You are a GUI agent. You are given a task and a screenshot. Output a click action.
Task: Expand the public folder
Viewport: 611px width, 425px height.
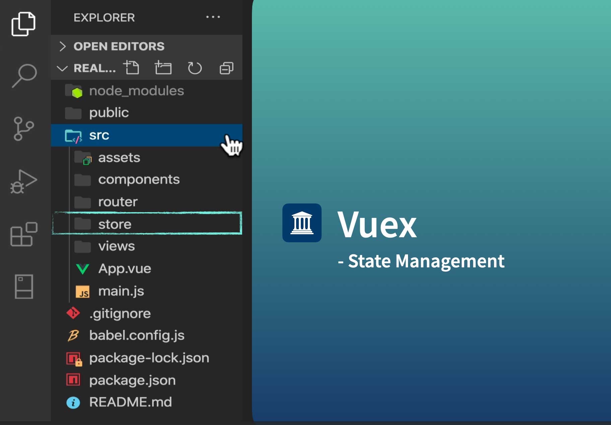(x=147, y=113)
